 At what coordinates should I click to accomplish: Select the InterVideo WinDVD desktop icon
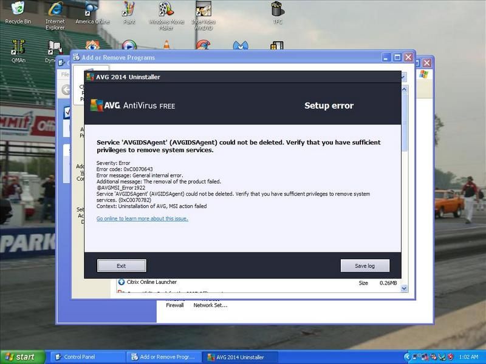click(x=204, y=16)
